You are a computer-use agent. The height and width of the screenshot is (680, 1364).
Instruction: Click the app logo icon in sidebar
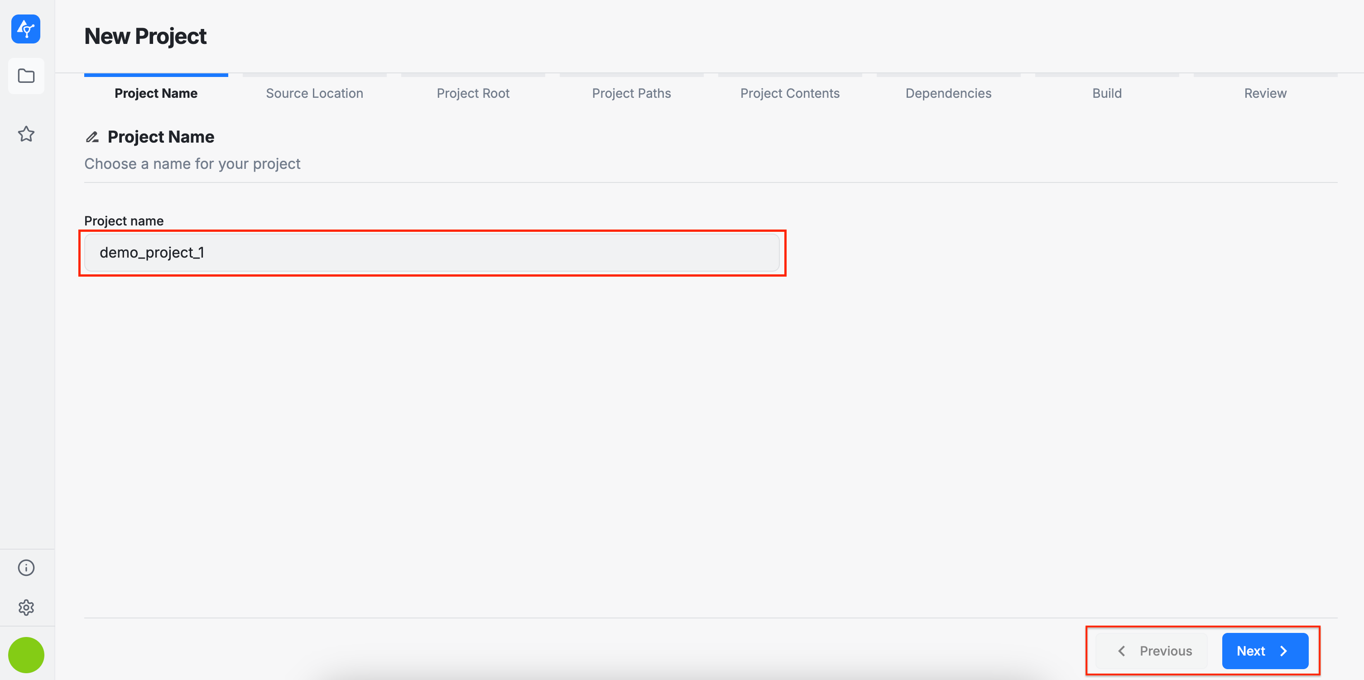point(25,29)
